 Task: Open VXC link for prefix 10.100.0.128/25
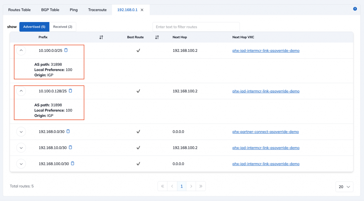pos(266,91)
